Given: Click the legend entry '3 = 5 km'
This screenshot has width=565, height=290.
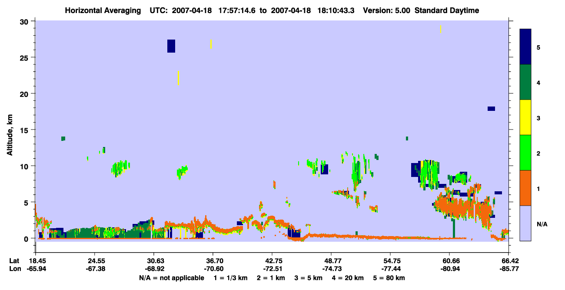Looking at the screenshot, I should (x=309, y=278).
